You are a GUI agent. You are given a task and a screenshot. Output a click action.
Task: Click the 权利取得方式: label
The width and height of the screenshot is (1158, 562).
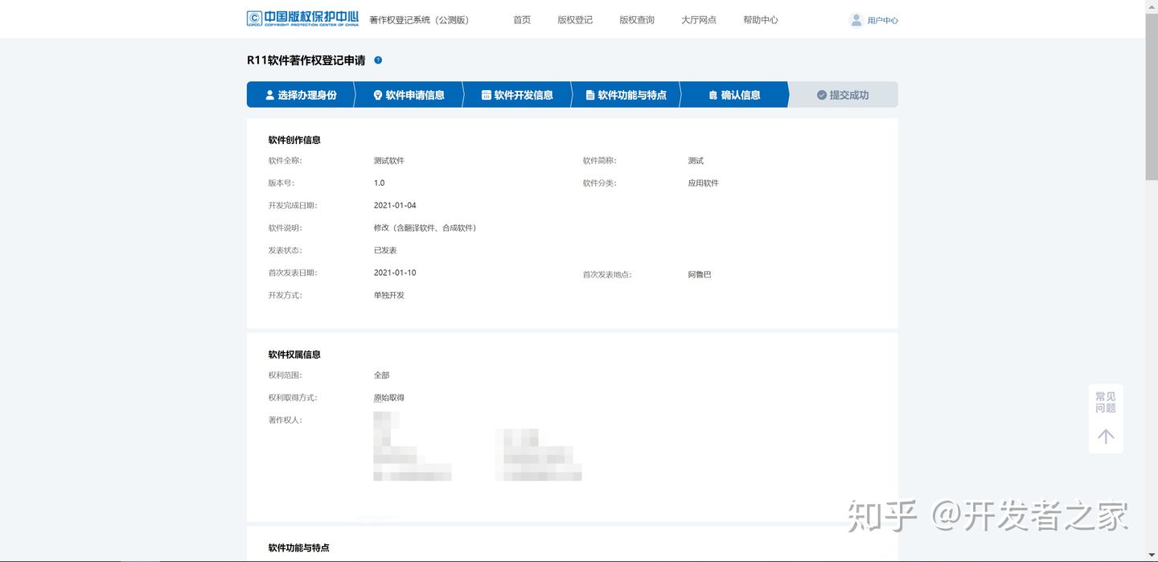[293, 398]
